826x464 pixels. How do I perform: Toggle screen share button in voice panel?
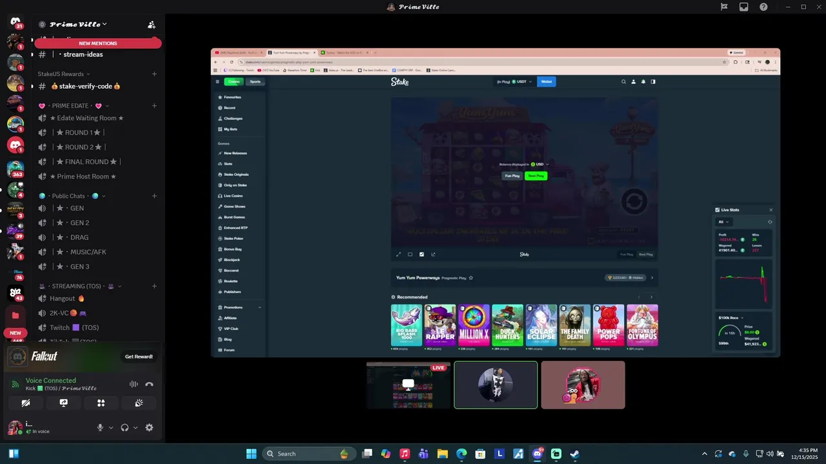63,403
